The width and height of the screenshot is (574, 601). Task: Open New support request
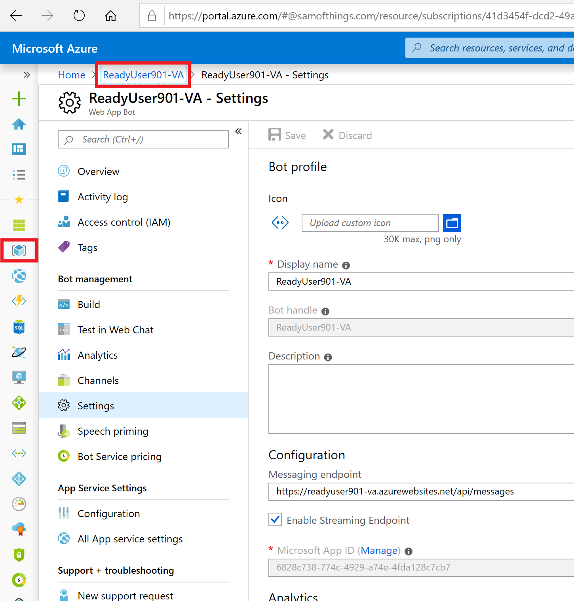pos(143,595)
